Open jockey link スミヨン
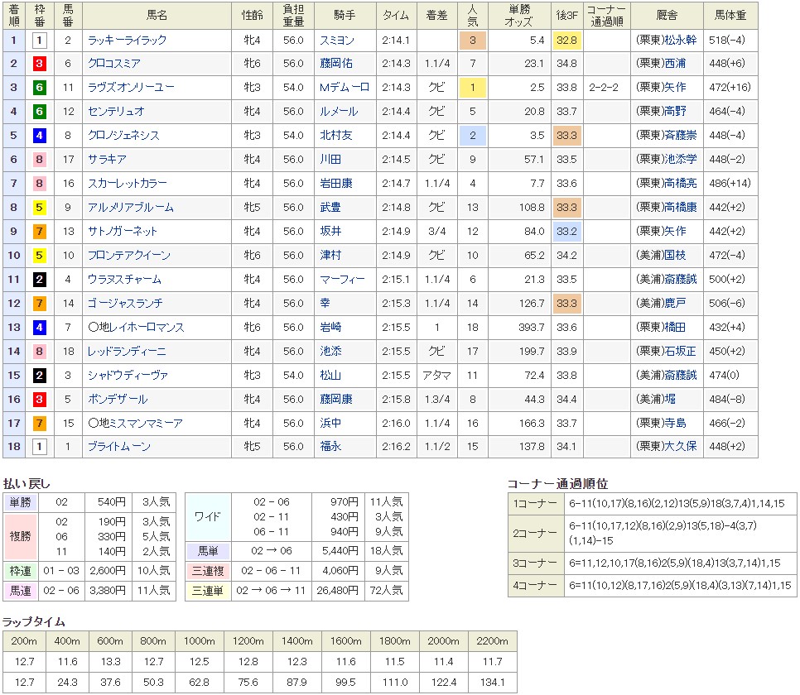Screen dimensions: 800x695 tap(337, 41)
